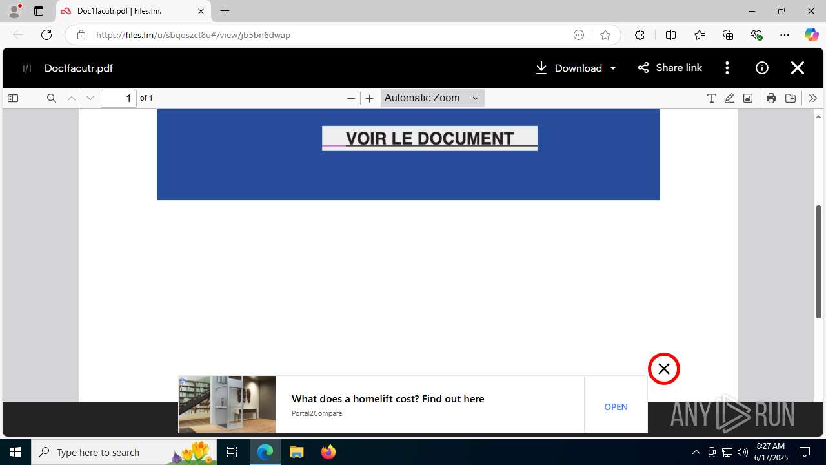Click the address bar URL
The height and width of the screenshot is (465, 826).
193,35
